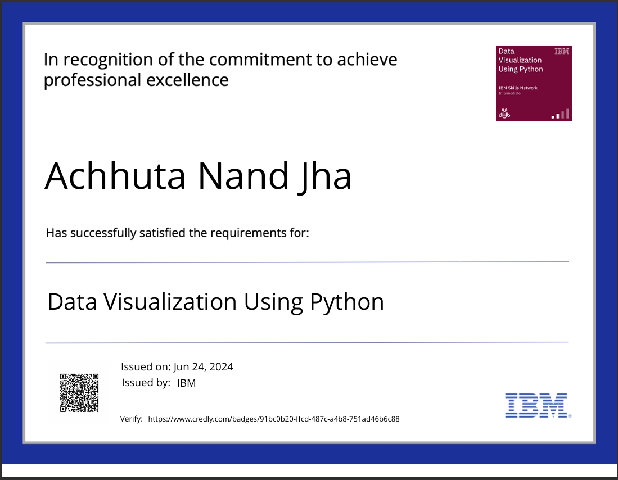Click the course title Data Visualization Using Python

pyautogui.click(x=216, y=302)
